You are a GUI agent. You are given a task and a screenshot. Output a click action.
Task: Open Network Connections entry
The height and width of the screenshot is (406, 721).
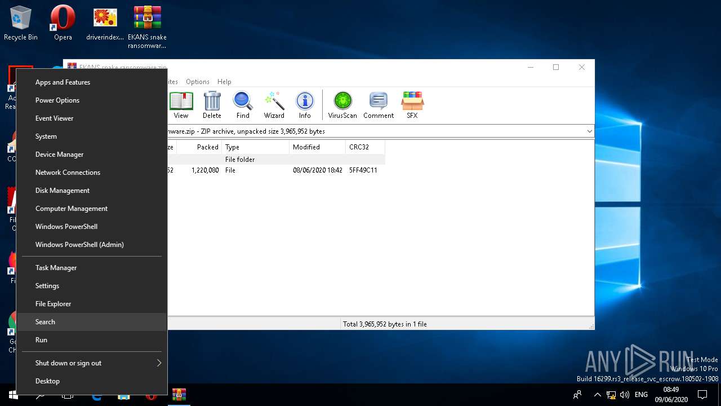point(92,173)
